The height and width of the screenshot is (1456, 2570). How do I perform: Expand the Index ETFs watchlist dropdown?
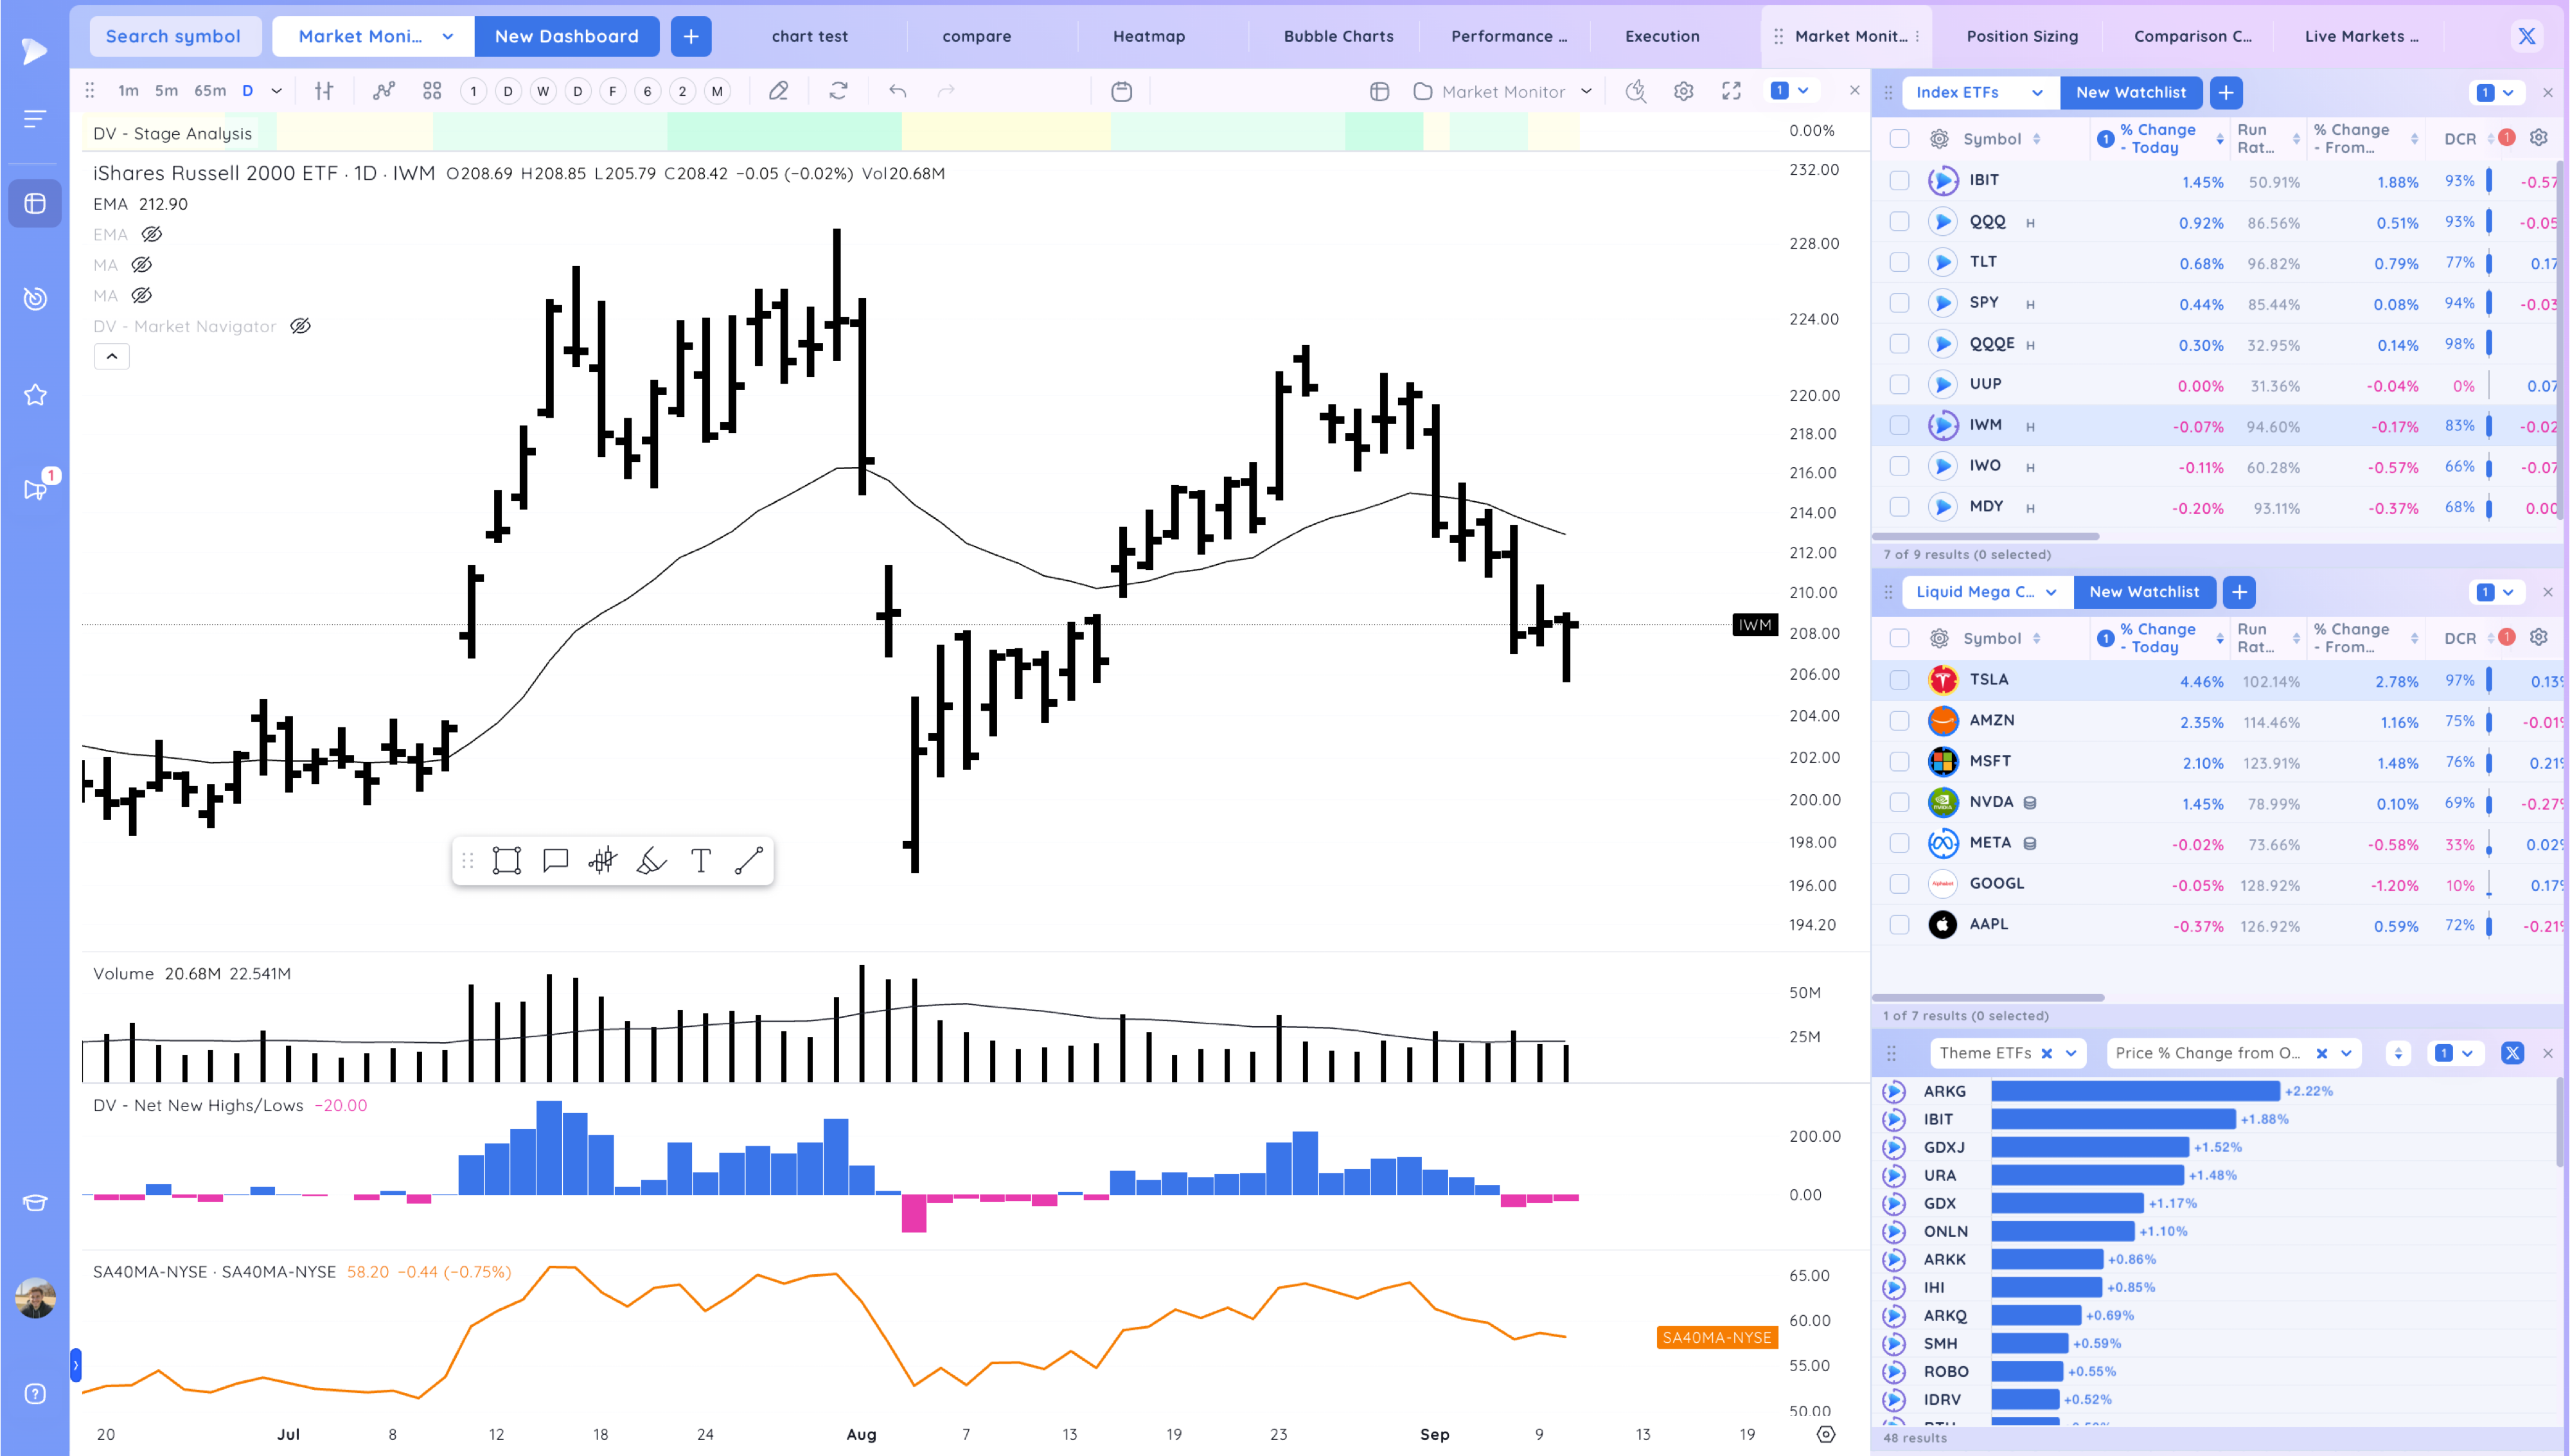coord(2036,92)
